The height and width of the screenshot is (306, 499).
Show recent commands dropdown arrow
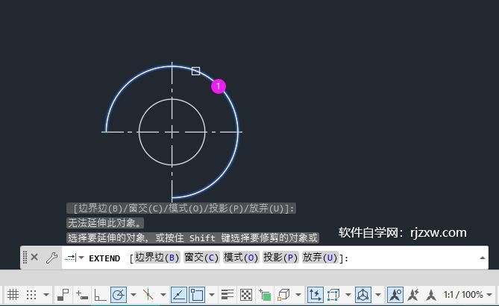click(x=81, y=258)
